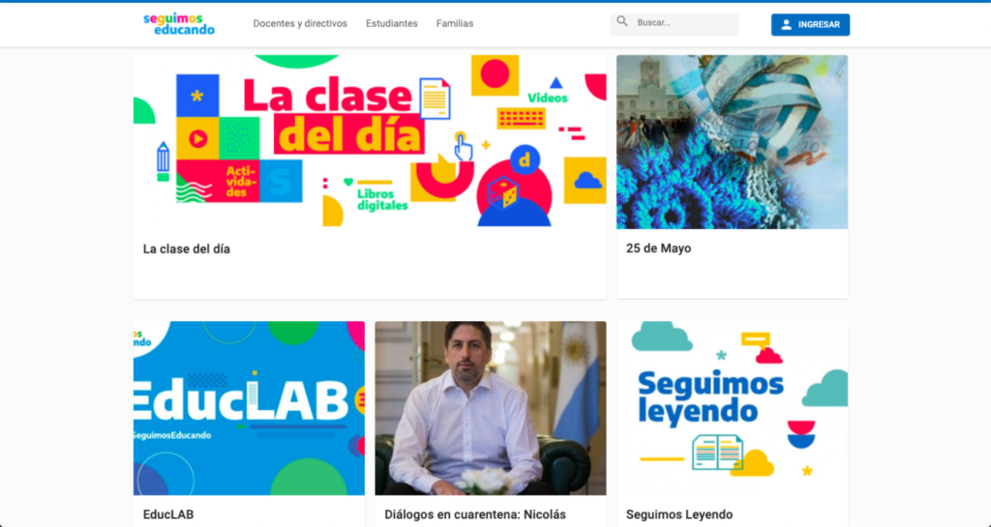Click the open book icon on Seguimos leyendo
991x527 pixels.
(717, 452)
